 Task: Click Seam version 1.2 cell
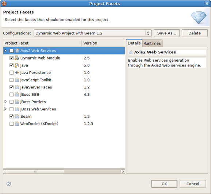[x=87, y=117]
